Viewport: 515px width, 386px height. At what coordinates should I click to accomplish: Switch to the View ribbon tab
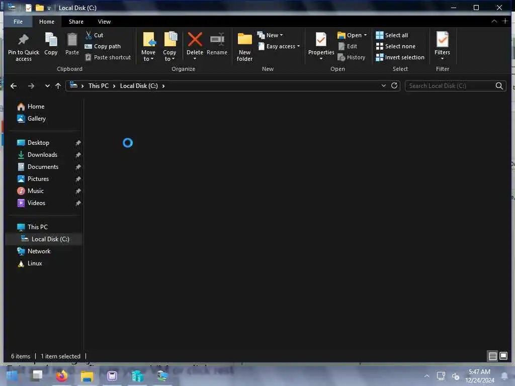104,22
